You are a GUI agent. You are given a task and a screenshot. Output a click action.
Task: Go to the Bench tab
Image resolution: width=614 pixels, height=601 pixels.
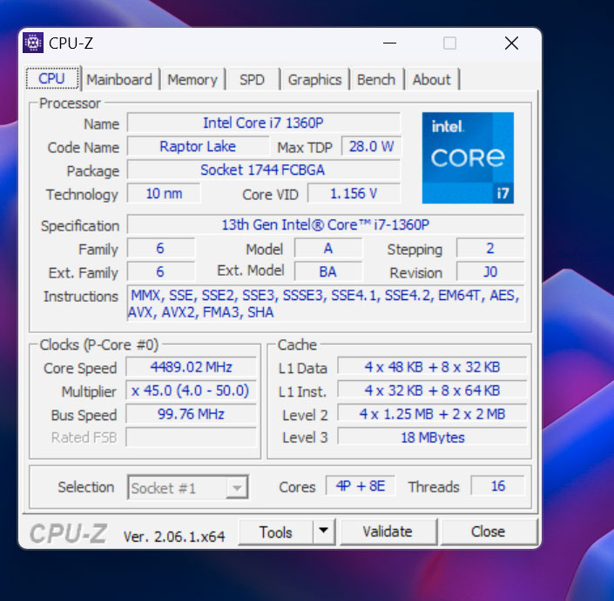tap(376, 79)
